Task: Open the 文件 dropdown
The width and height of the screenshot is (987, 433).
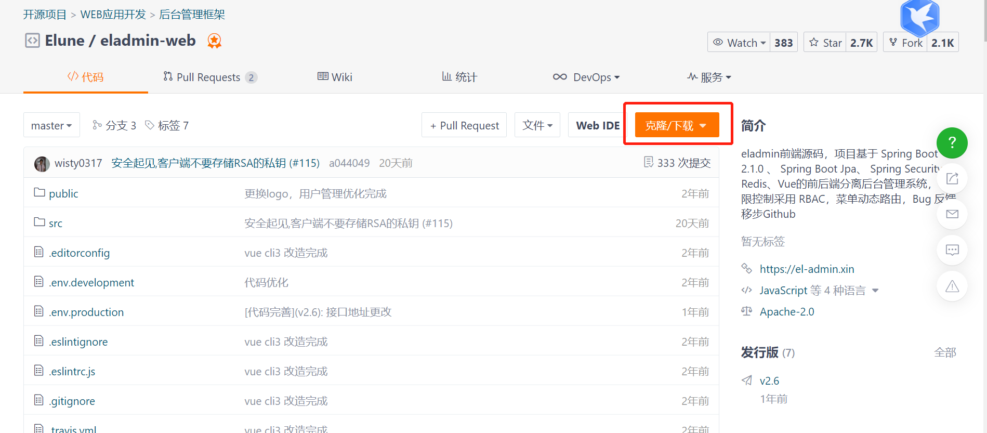Action: click(537, 125)
